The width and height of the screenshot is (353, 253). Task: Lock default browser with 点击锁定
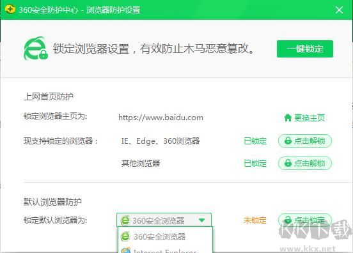click(x=305, y=220)
